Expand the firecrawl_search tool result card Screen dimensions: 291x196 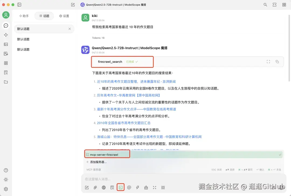268,62
